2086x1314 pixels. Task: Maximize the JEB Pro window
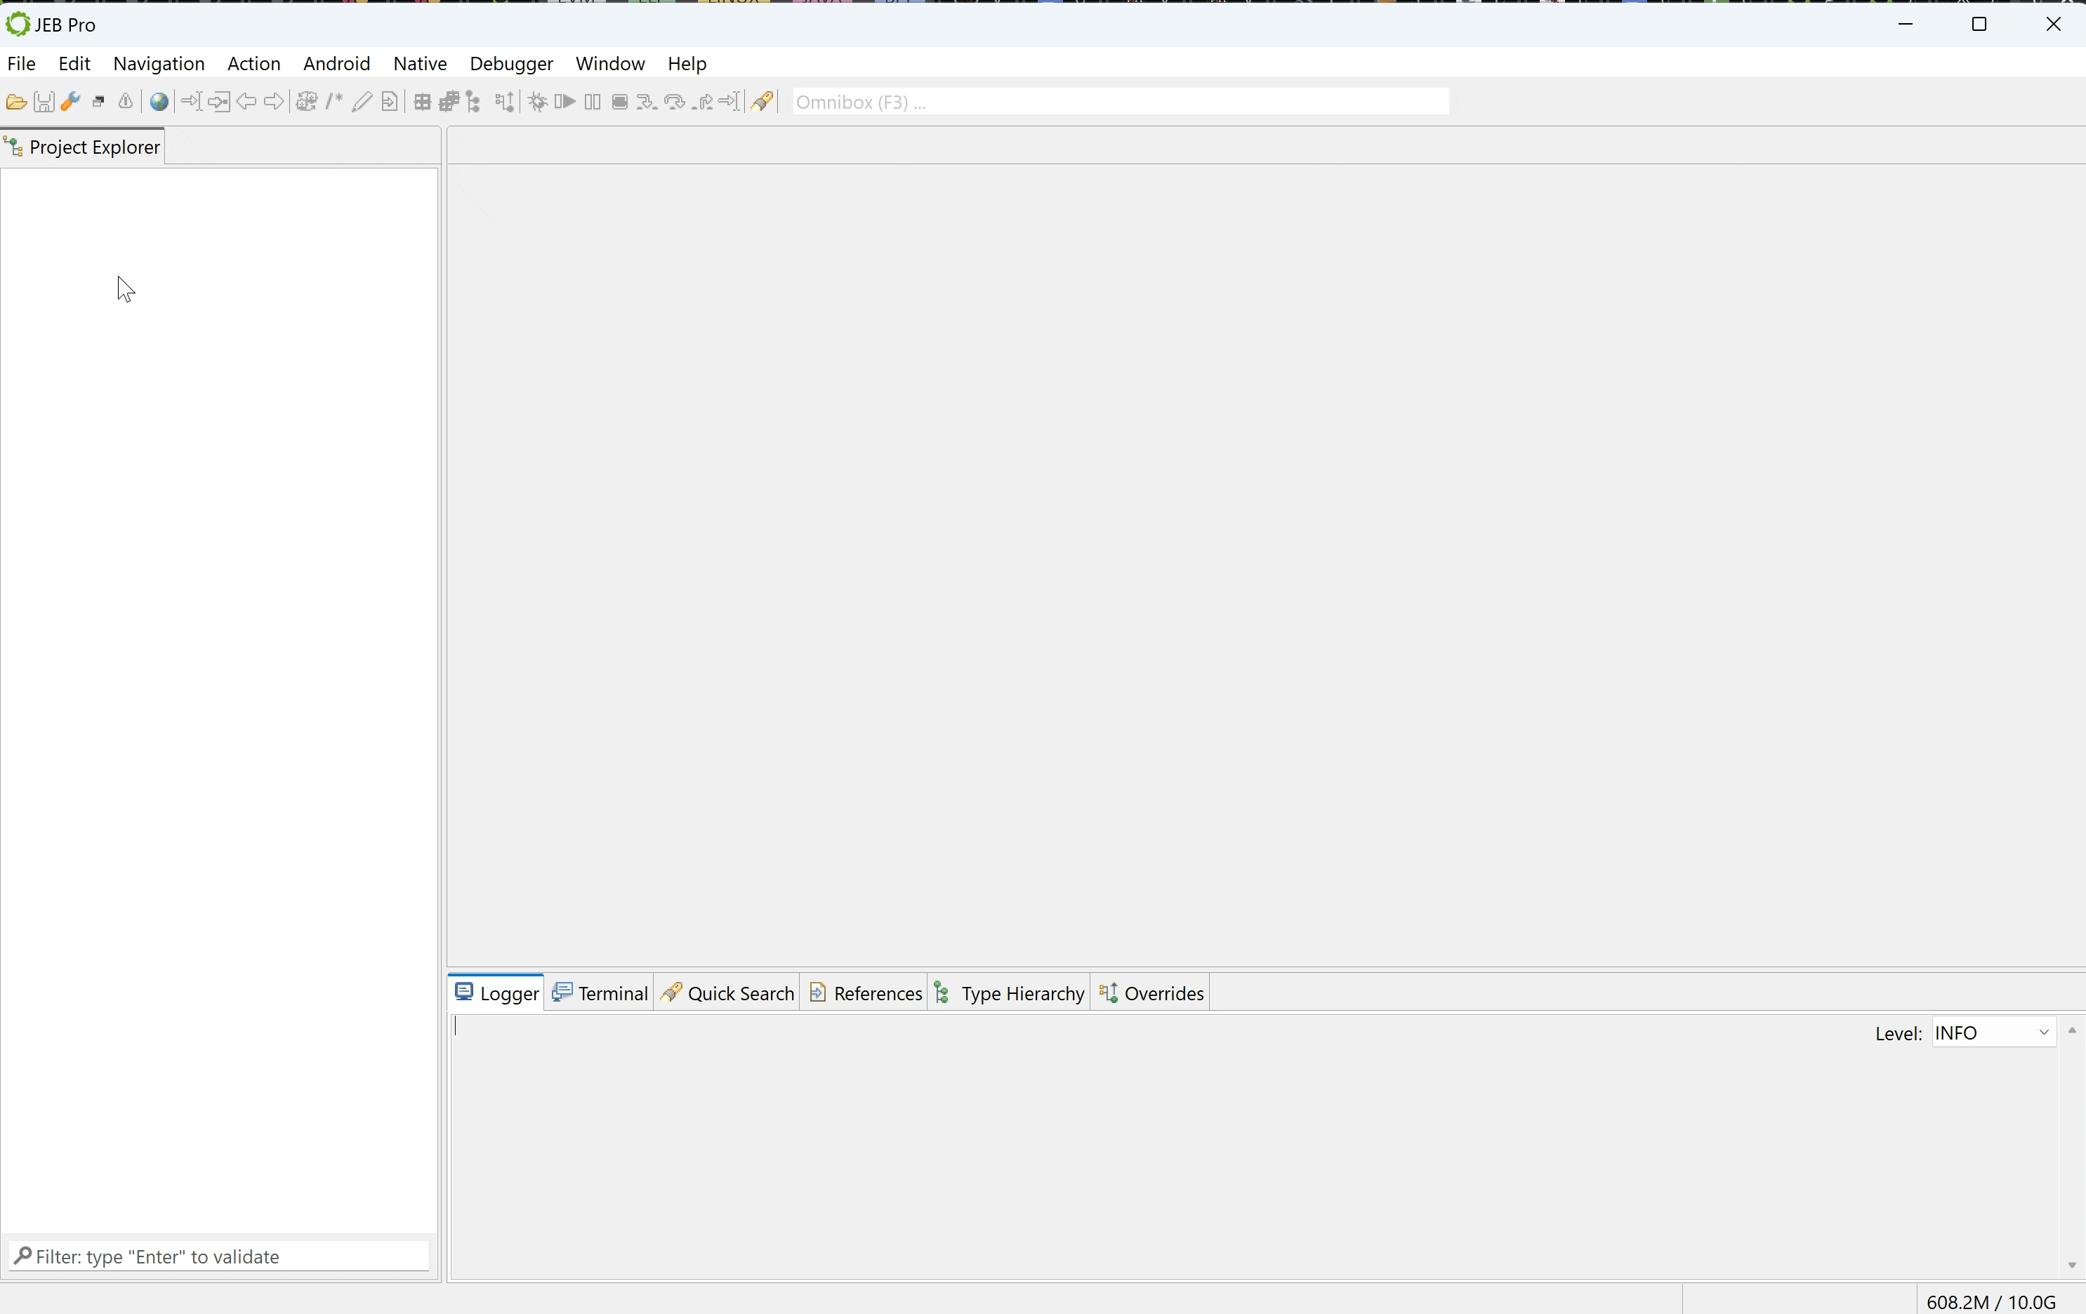click(1979, 25)
